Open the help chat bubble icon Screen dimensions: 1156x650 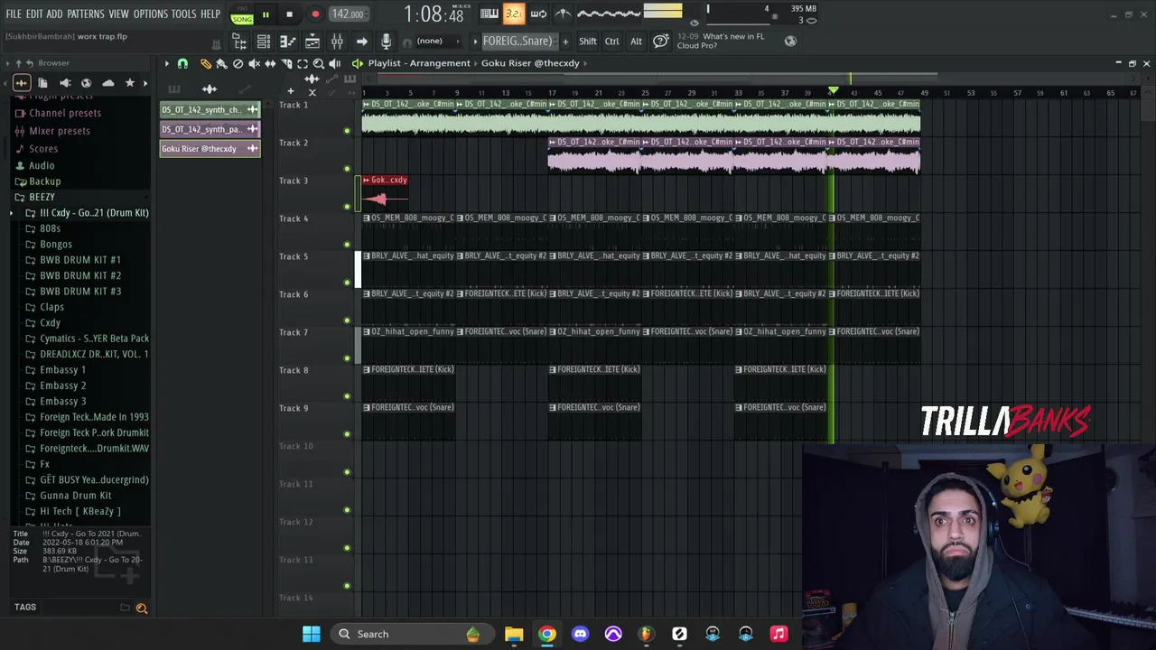point(661,42)
